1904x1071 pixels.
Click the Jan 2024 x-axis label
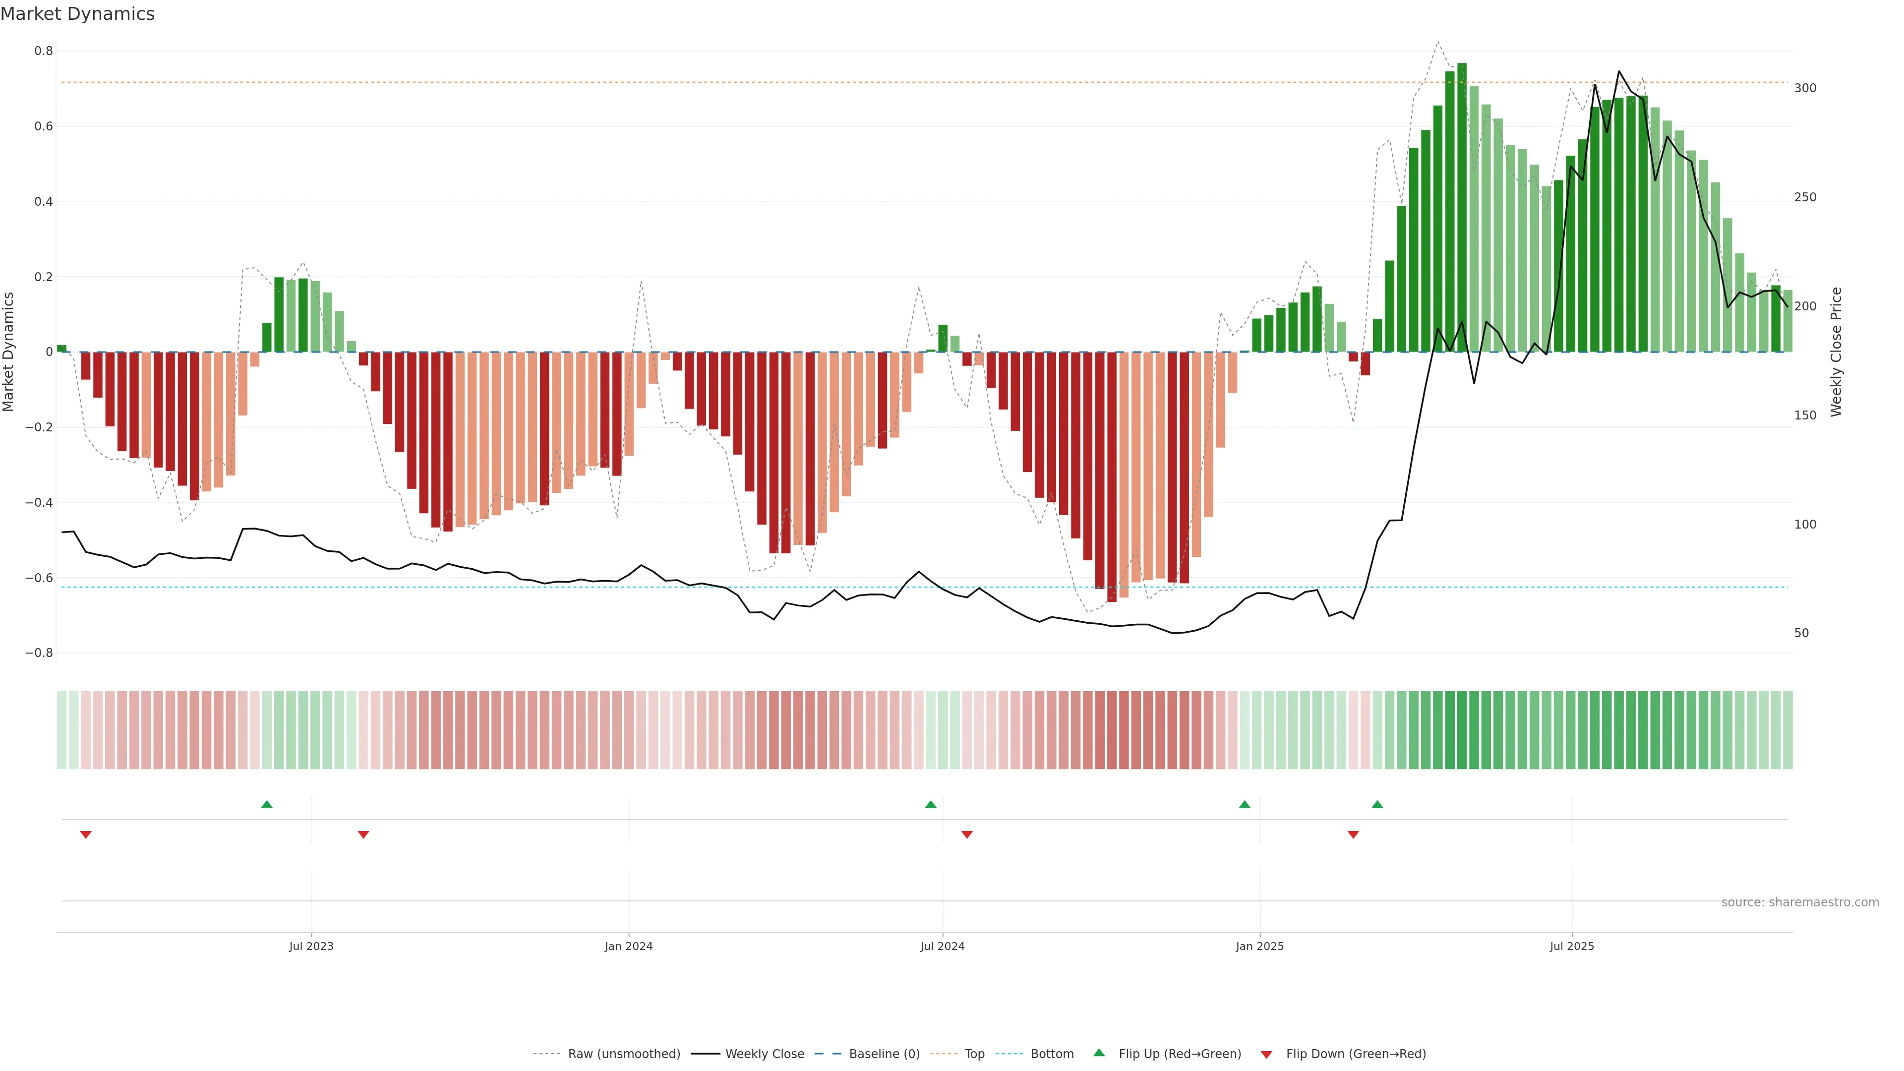coord(628,946)
